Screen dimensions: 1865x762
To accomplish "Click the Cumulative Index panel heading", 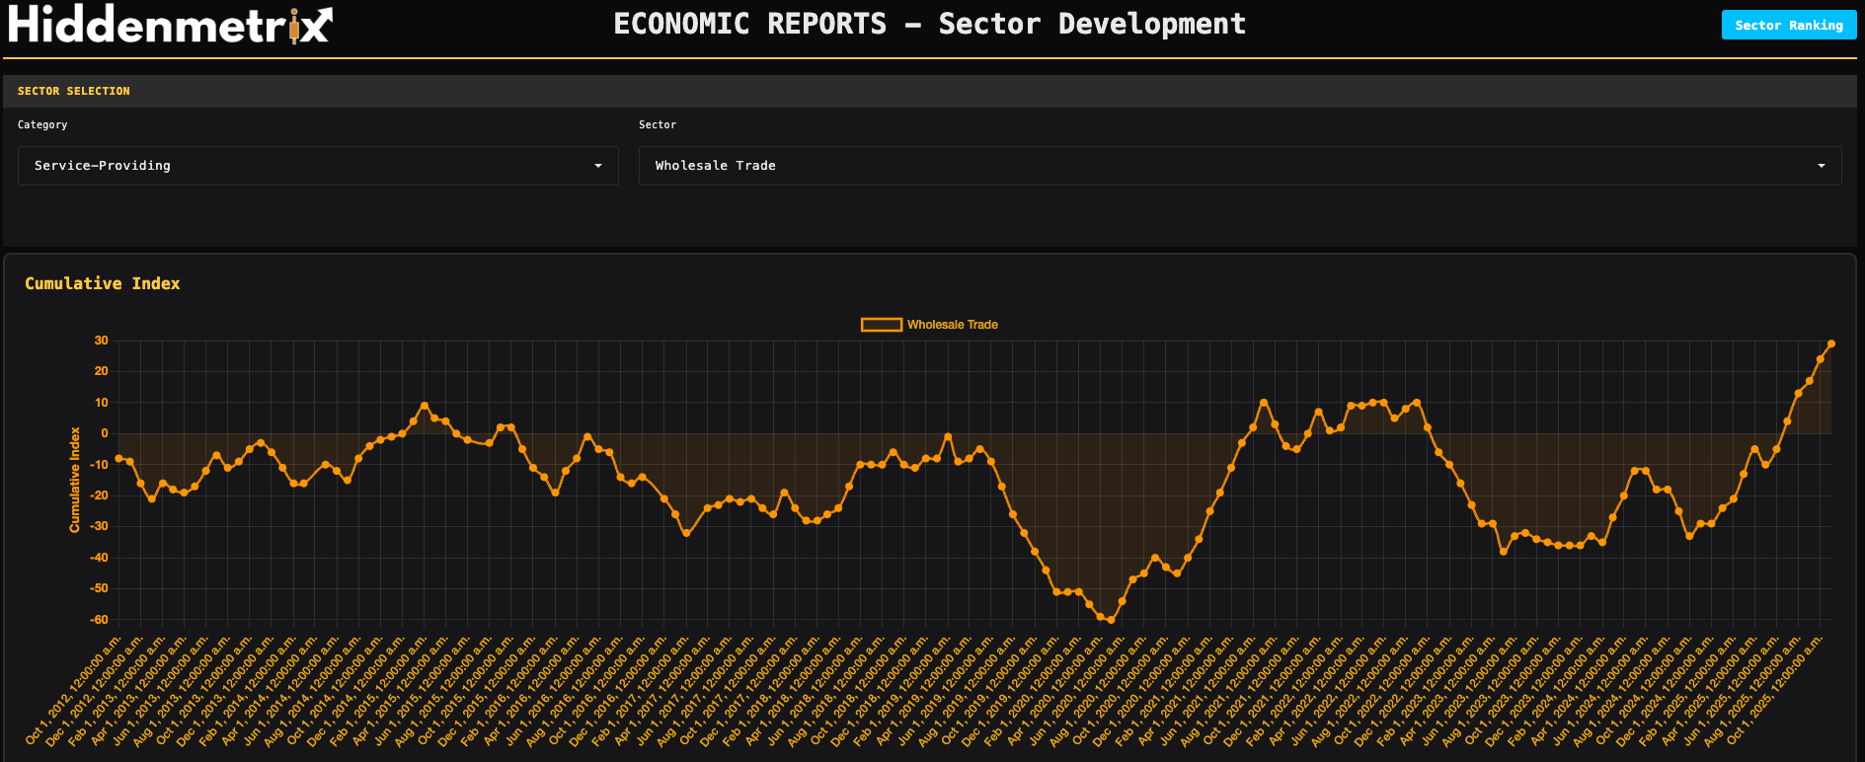I will (x=103, y=283).
